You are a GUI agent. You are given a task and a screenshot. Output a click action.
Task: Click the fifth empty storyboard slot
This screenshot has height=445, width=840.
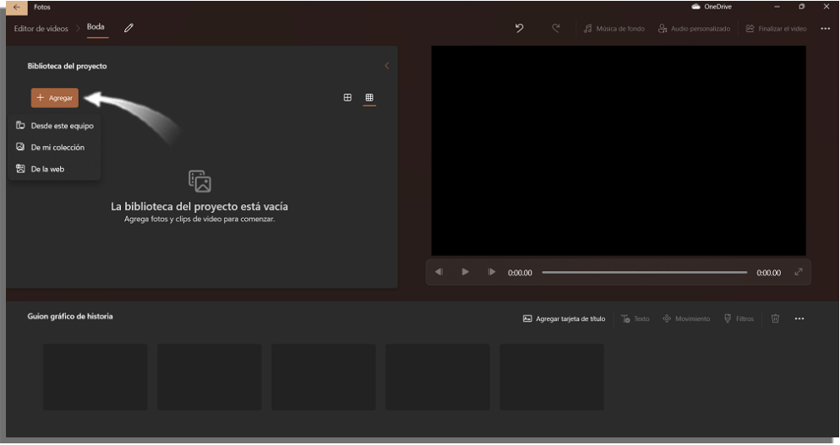(552, 377)
